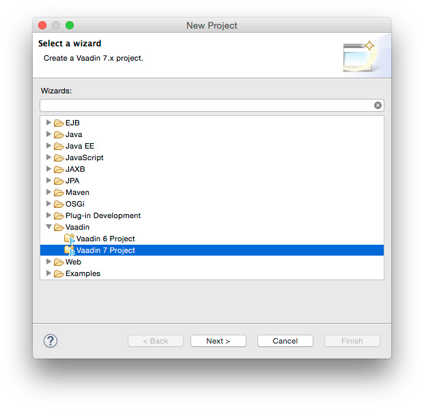Click the Vaadin 6 Project wizard icon
Screen dimensions: 424x409
pos(70,239)
